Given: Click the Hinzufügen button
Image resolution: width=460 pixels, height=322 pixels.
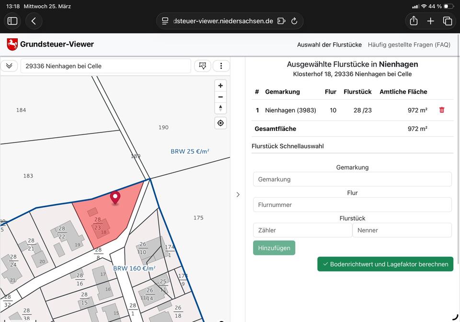Looking at the screenshot, I should tap(274, 248).
